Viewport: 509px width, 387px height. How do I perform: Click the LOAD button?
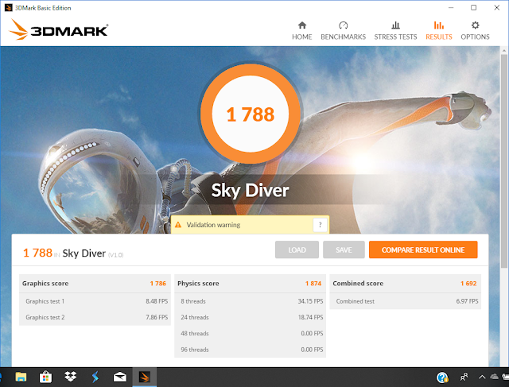[297, 250]
